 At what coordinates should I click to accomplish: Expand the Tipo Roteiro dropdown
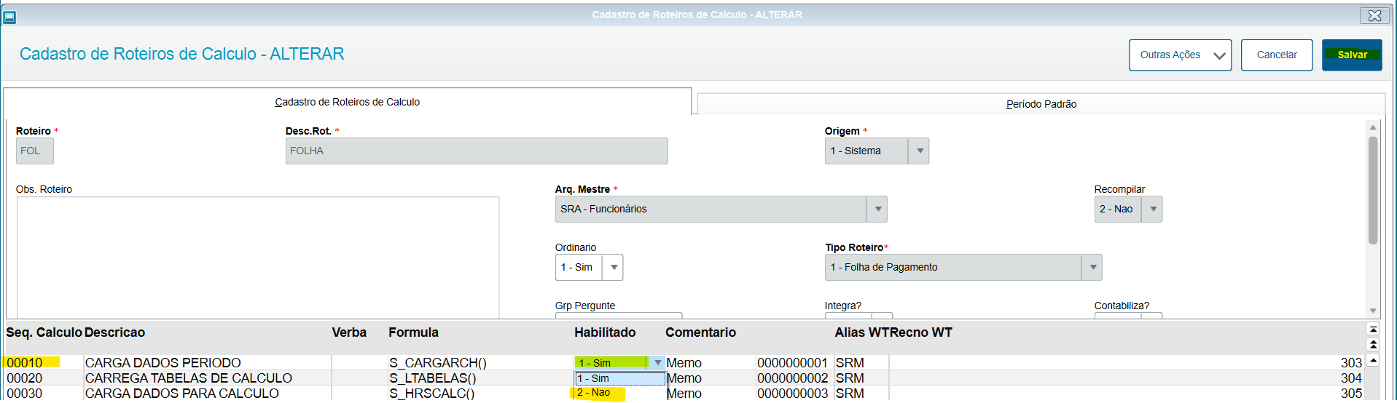(x=1092, y=267)
